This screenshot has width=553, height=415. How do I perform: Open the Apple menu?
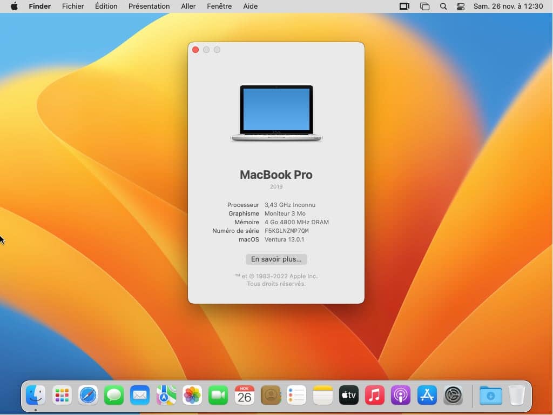(x=14, y=6)
